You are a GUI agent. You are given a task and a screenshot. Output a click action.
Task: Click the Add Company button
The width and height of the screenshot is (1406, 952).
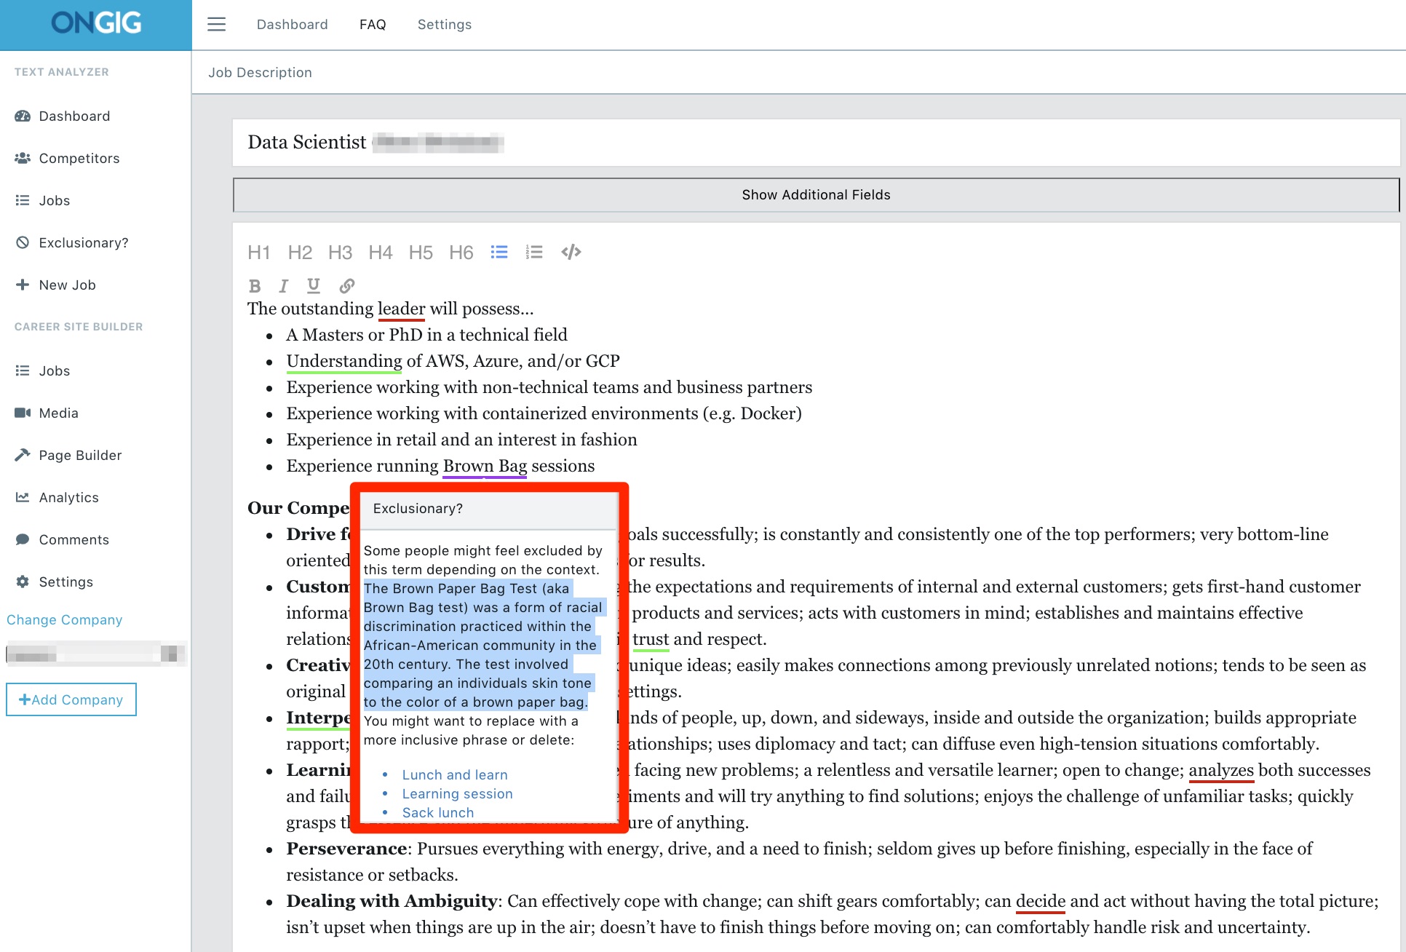pos(71,699)
